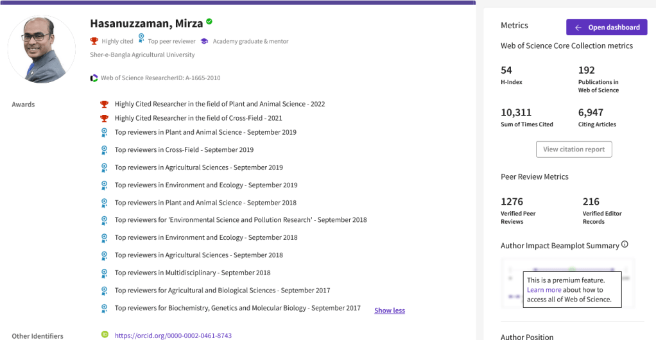
Task: Click the Academy graduate cap icon
Action: click(x=204, y=41)
